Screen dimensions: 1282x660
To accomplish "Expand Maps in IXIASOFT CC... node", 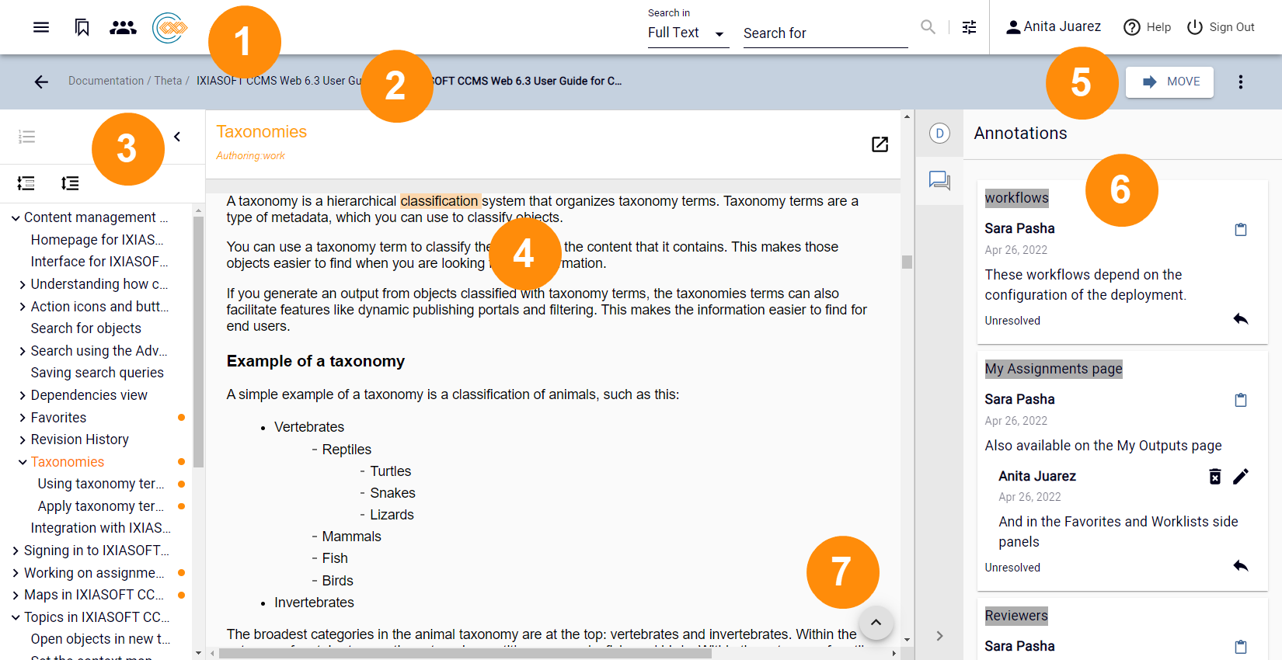I will [x=16, y=596].
